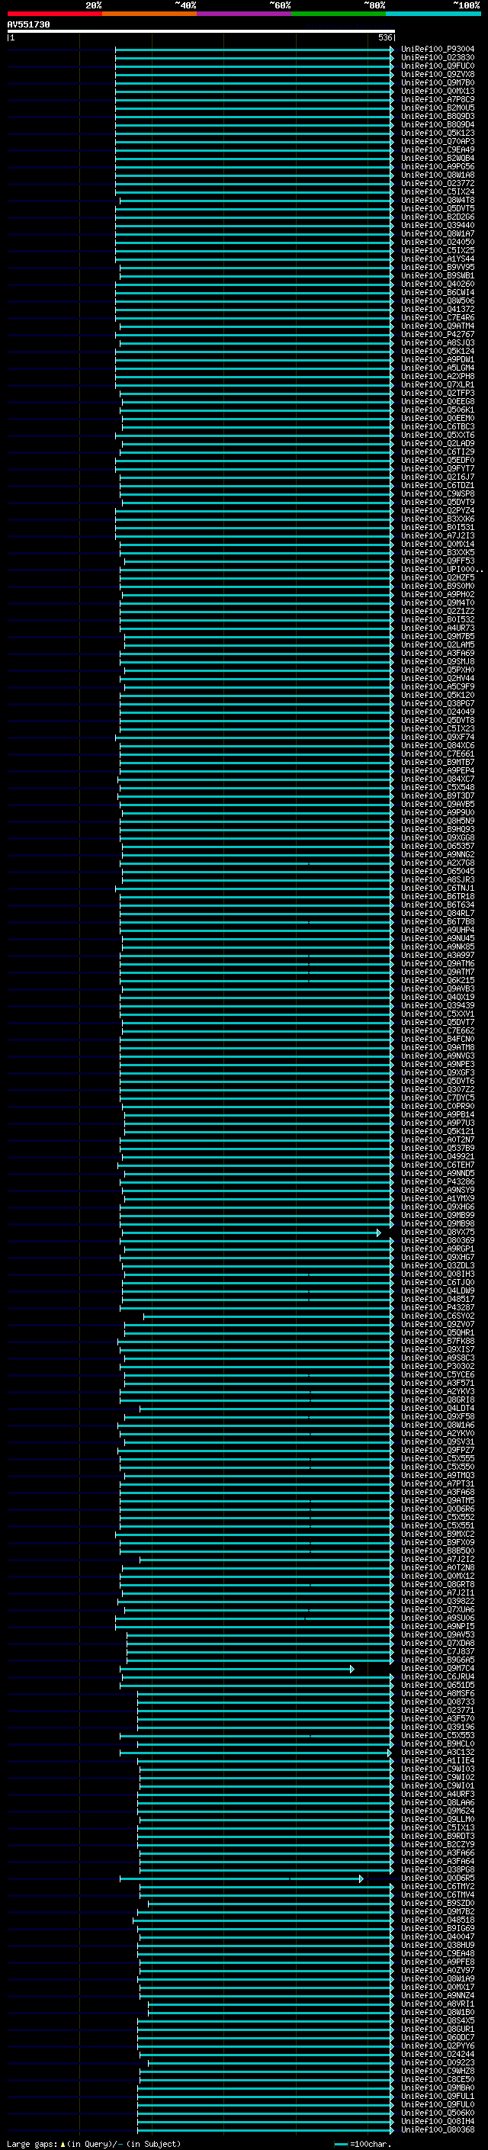Click the last hit label UniRef100_O80368
The width and height of the screenshot is (488, 2150).
tap(438, 2130)
